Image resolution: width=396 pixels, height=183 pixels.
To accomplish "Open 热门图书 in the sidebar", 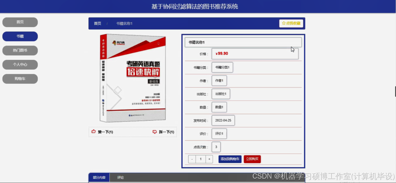I will [20, 50].
